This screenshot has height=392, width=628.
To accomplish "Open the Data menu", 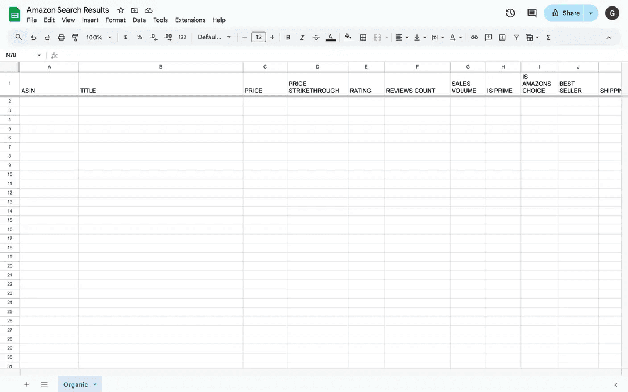I will pyautogui.click(x=139, y=20).
